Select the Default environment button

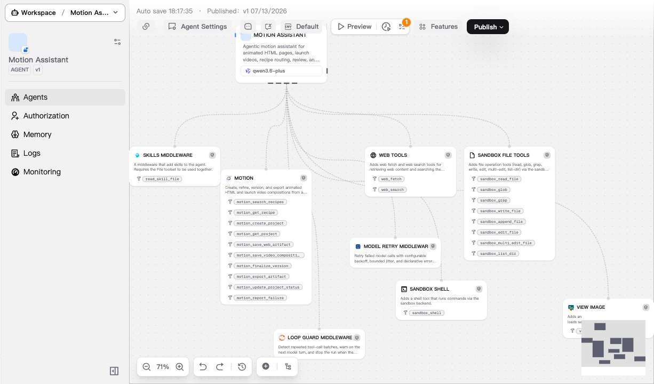[x=301, y=27]
